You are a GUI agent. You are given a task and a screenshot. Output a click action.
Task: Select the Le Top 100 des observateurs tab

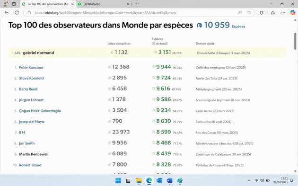tap(48, 4)
